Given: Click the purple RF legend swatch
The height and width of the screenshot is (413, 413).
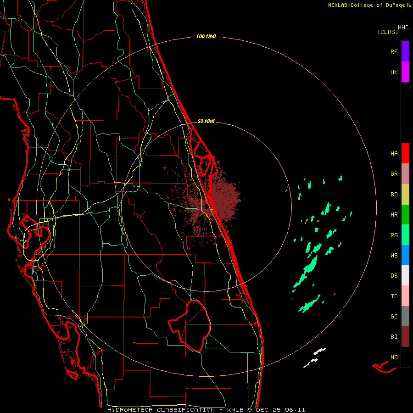Looking at the screenshot, I should (405, 51).
